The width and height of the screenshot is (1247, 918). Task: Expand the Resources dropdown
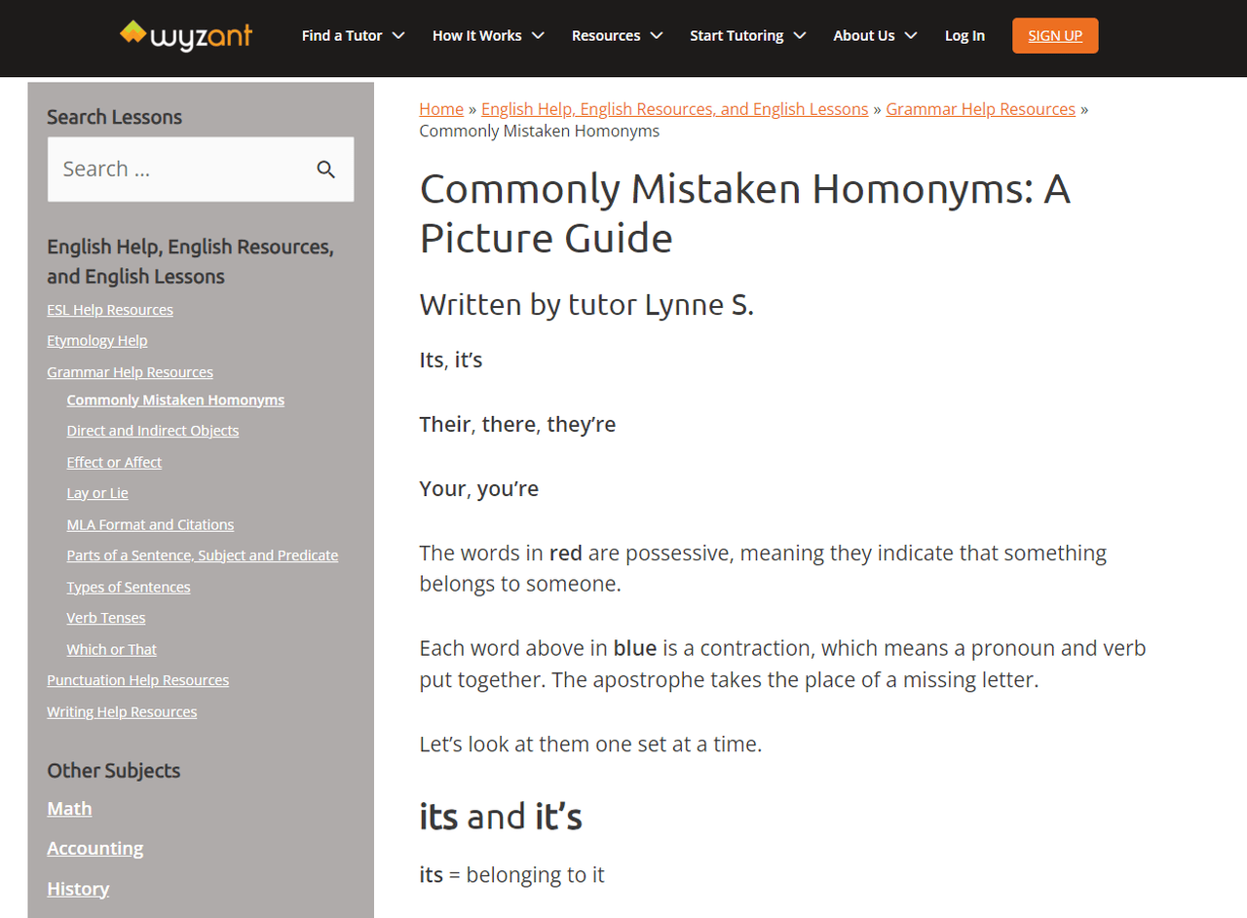(x=617, y=35)
